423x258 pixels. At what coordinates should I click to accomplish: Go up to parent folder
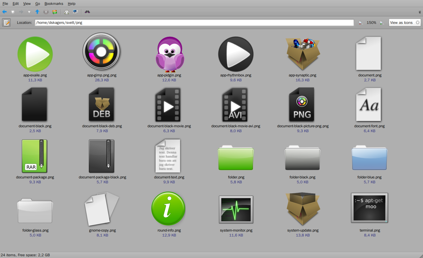[x=37, y=12]
